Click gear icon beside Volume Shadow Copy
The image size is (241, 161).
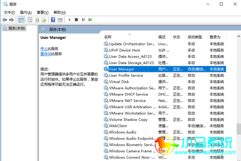point(106,120)
